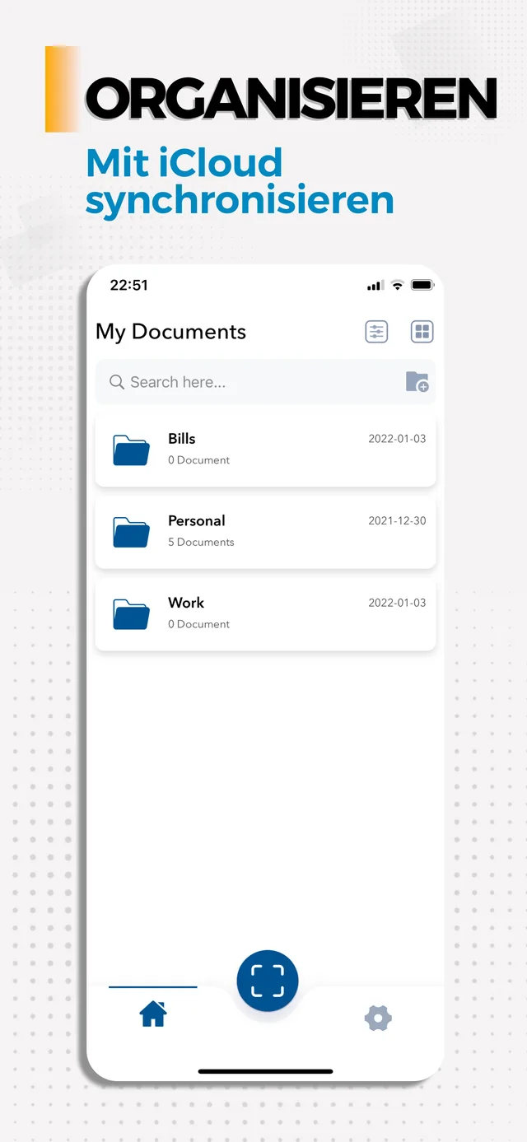The height and width of the screenshot is (1142, 527).
Task: Click the Bills date 2022-01-03
Action: click(397, 439)
